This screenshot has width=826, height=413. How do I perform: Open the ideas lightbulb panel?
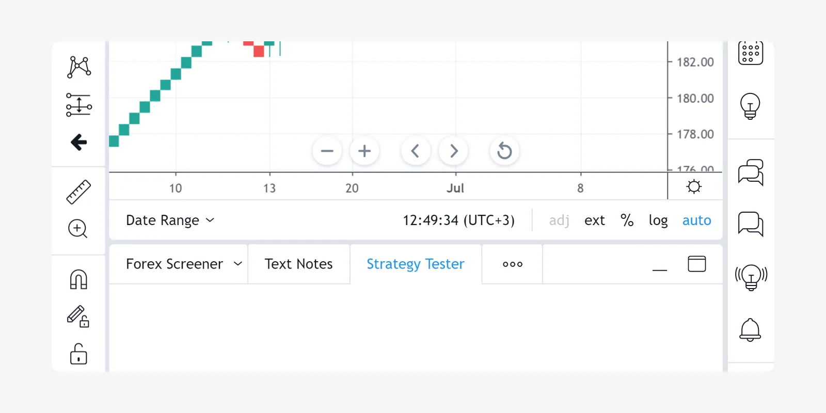(x=750, y=106)
